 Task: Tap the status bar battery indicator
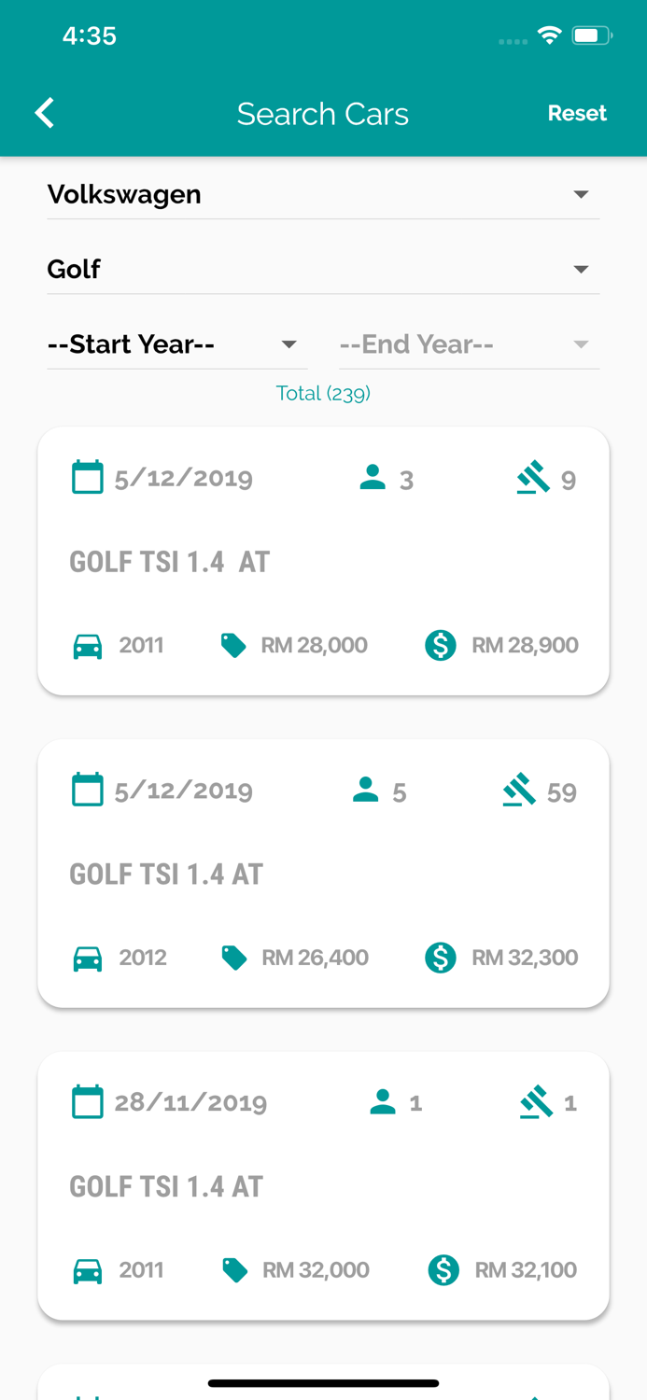[x=590, y=35]
